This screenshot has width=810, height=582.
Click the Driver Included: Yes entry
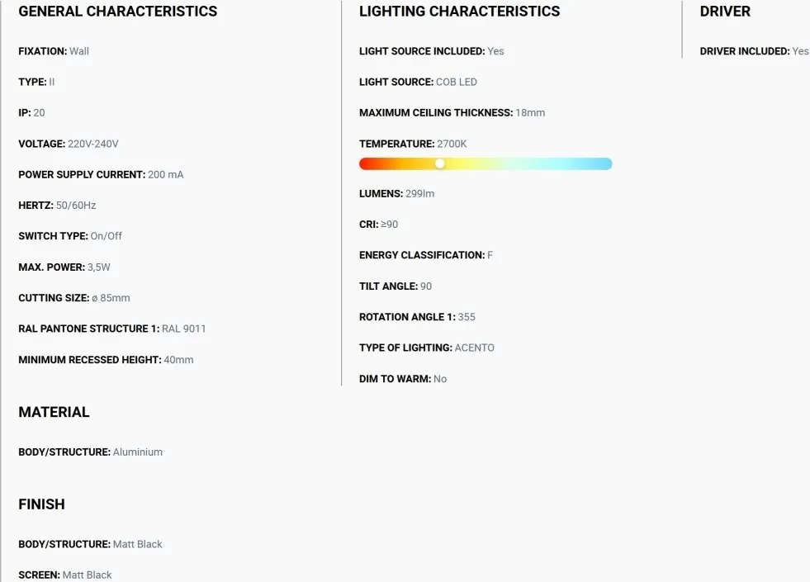(x=754, y=51)
